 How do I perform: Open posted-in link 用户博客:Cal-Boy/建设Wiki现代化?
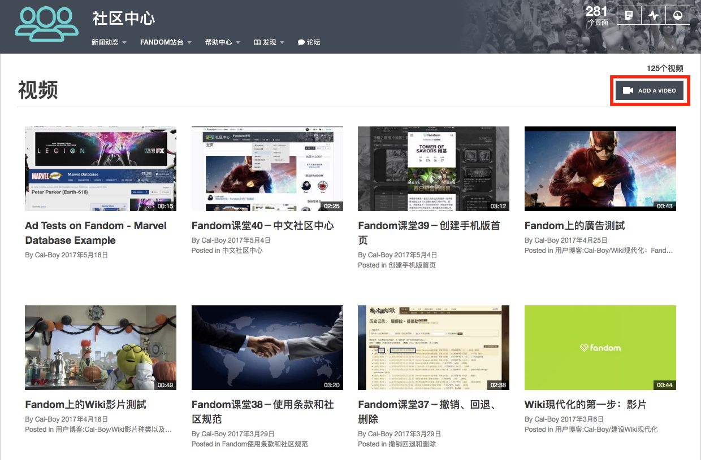(606, 430)
